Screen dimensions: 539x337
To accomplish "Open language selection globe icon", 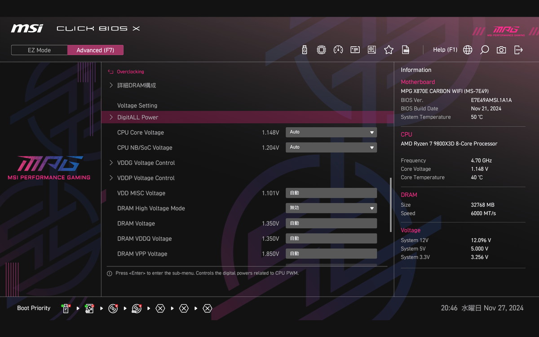I will 468,50.
